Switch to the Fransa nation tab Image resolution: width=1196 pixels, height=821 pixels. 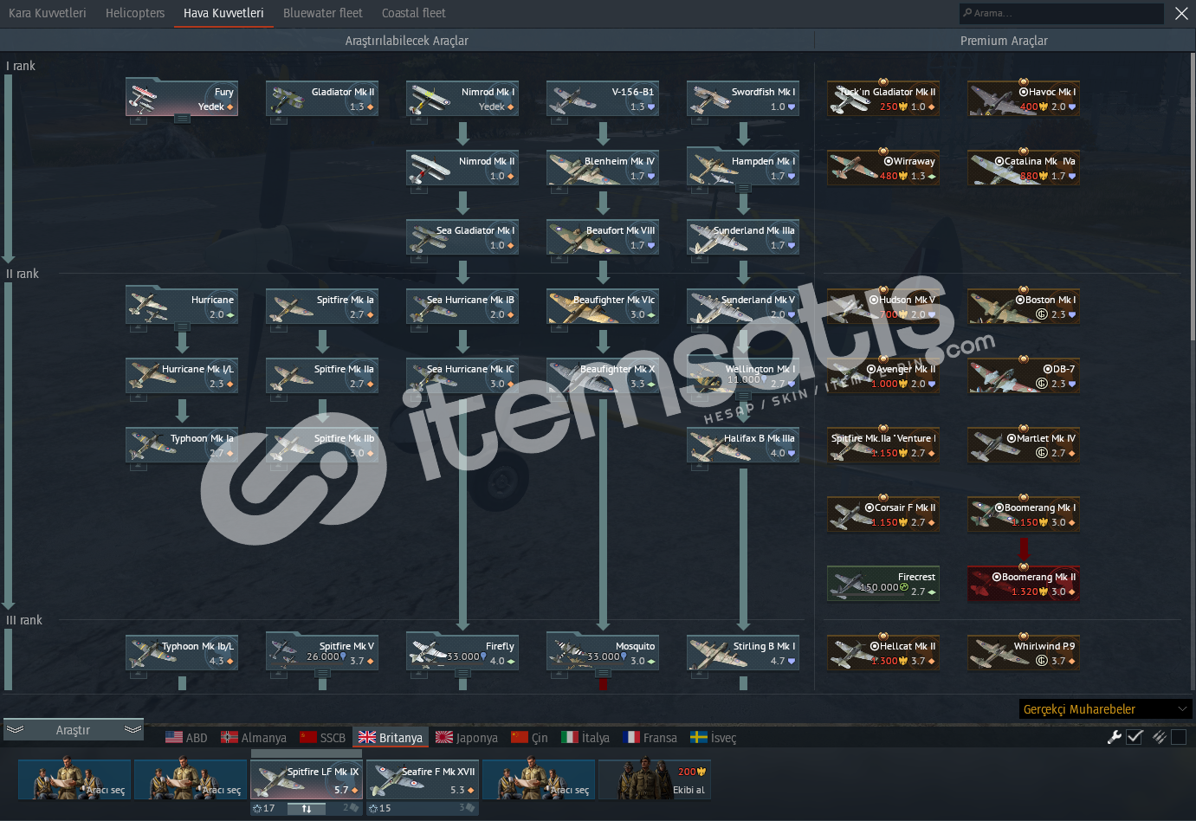coord(650,738)
